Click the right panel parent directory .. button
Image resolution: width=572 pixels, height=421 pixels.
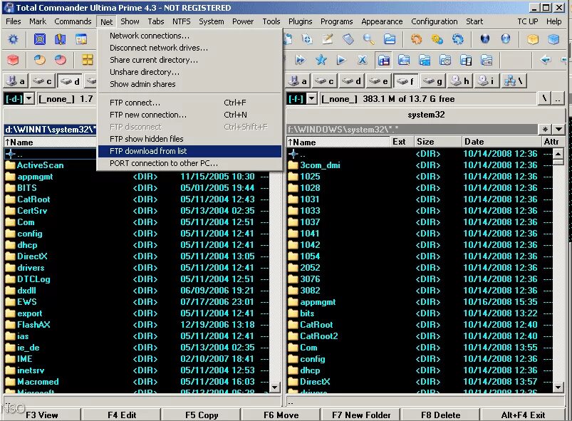[558, 98]
